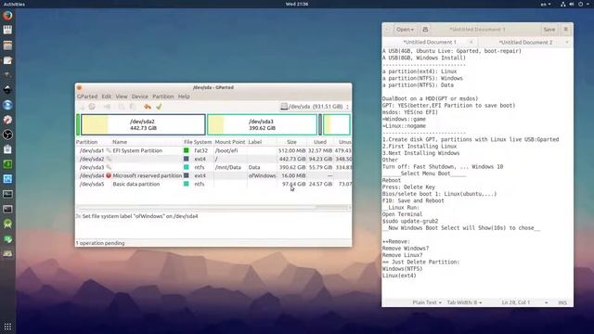
Task: Click the clock in the top panel
Action: click(x=297, y=4)
